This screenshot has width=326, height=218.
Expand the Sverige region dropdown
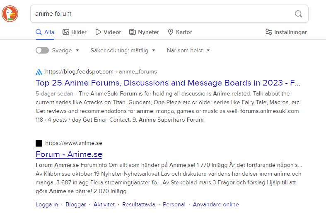click(x=65, y=50)
